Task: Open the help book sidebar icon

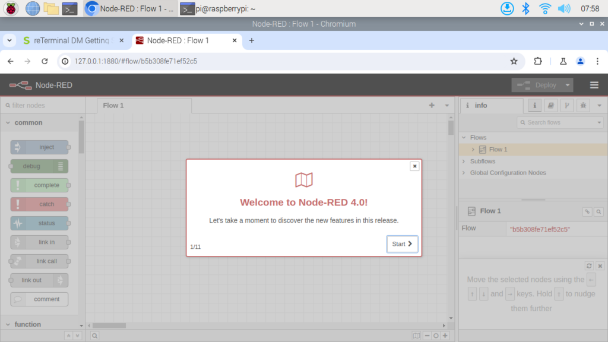Action: [550, 106]
